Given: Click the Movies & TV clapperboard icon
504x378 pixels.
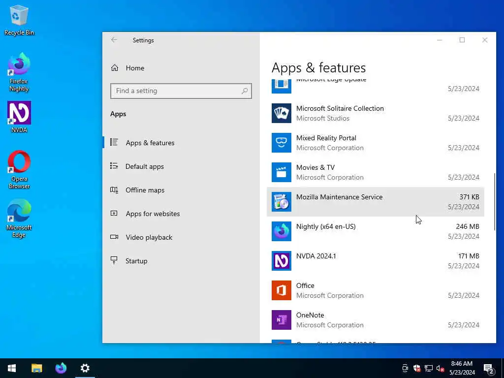Looking at the screenshot, I should tap(281, 172).
